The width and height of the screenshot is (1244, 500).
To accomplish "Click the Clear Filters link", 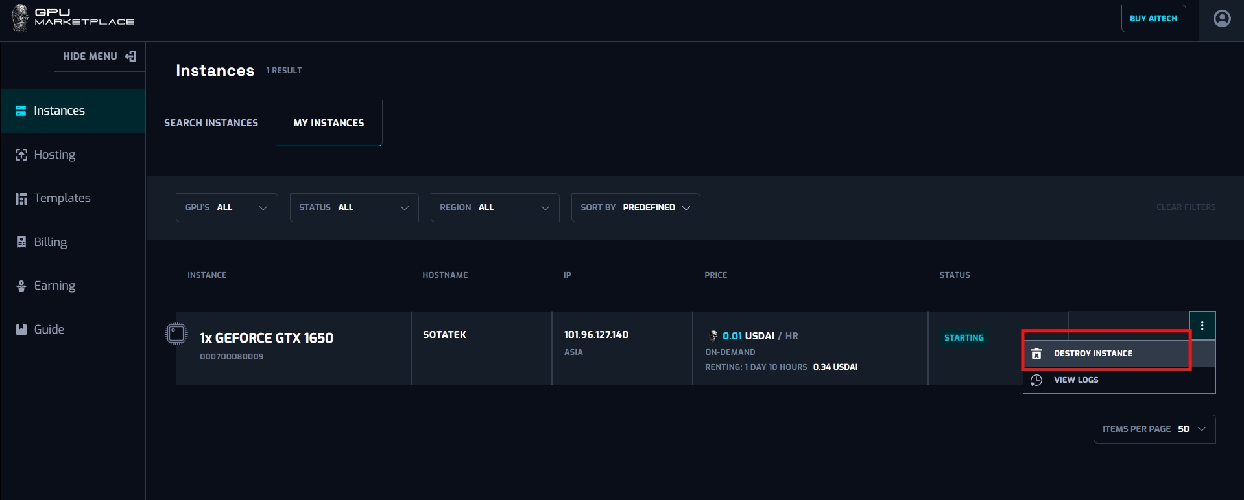I will (1186, 207).
